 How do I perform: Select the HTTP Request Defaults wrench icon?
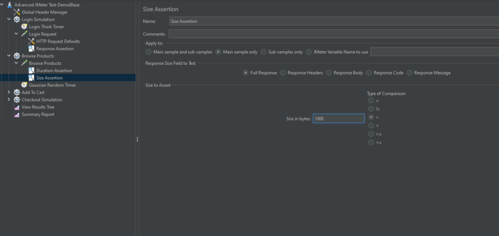pyautogui.click(x=31, y=41)
